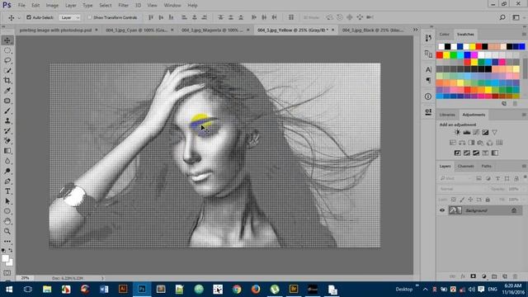Click the foreground color box
This screenshot has height=297, width=528.
(x=5, y=258)
